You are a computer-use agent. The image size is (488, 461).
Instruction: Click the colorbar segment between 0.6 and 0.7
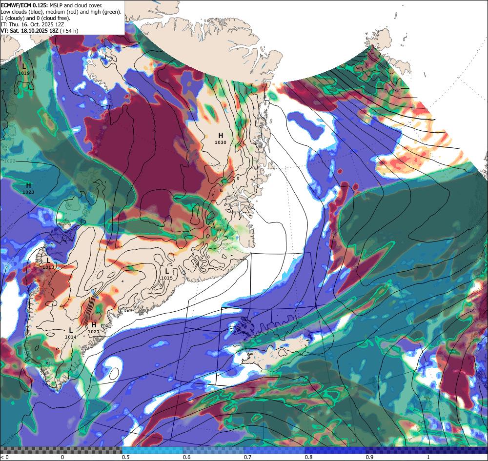pyautogui.click(x=214, y=450)
